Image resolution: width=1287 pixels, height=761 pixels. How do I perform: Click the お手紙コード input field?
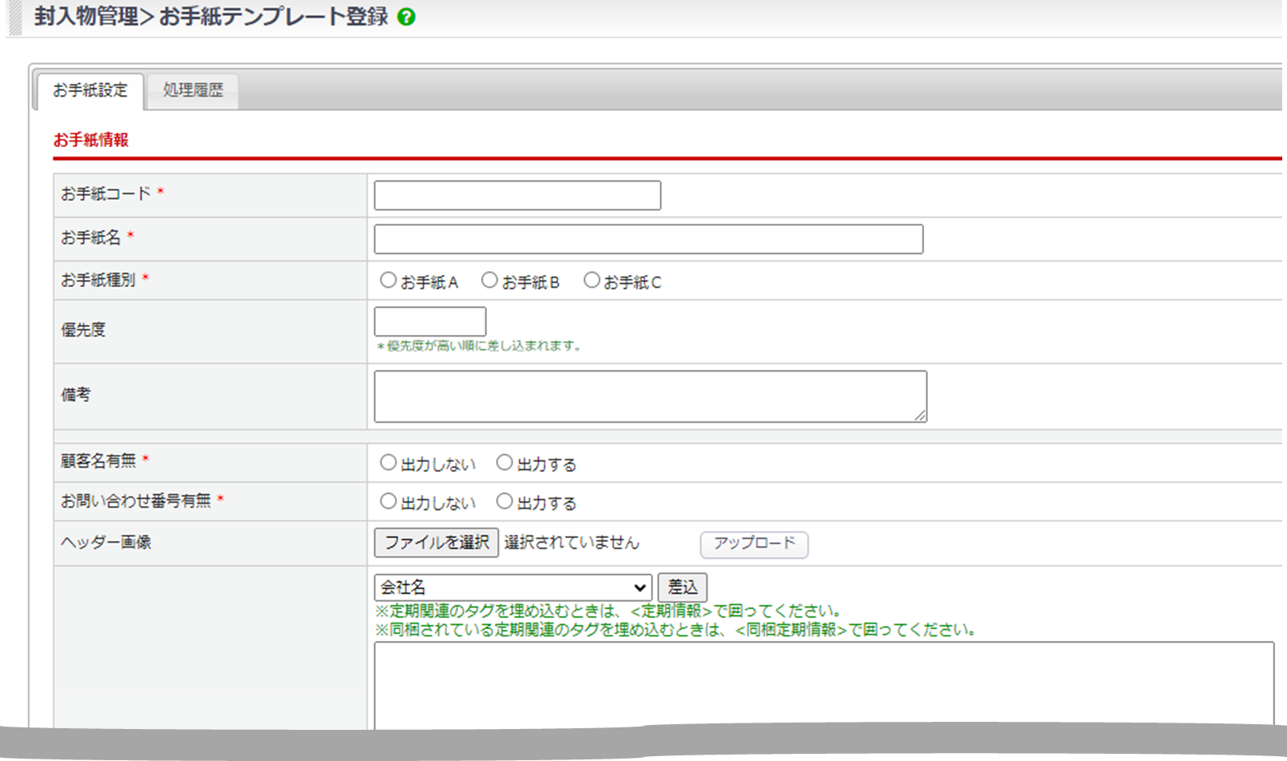pyautogui.click(x=517, y=195)
